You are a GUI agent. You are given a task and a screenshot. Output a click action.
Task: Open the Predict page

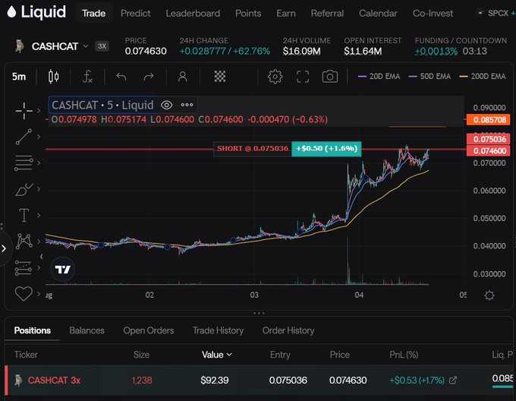click(x=136, y=13)
